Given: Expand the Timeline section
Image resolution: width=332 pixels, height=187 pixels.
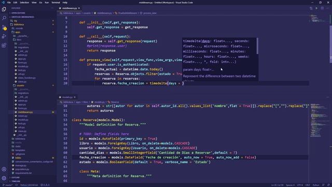Looking at the screenshot, I should coord(32,181).
